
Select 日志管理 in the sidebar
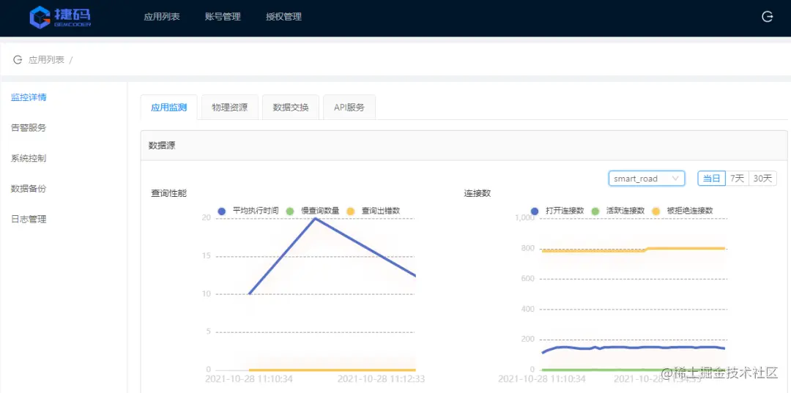(29, 219)
